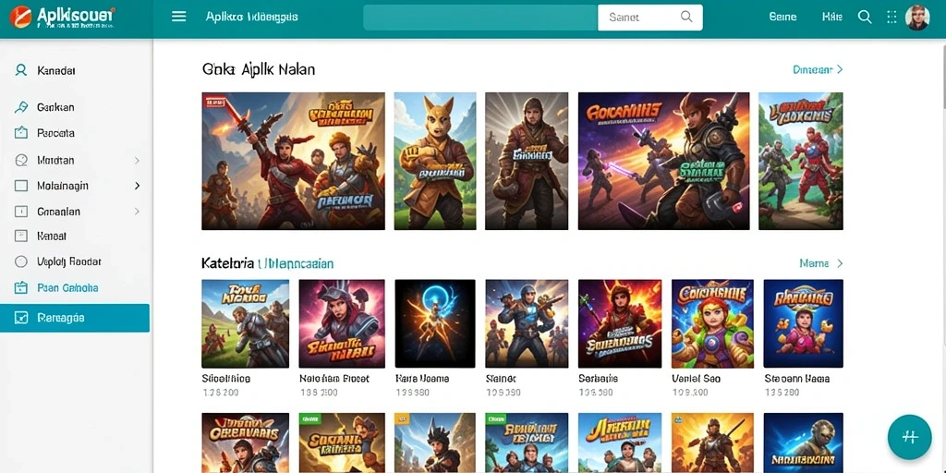Click the Pasn Gahoha calendar icon

pyautogui.click(x=21, y=288)
